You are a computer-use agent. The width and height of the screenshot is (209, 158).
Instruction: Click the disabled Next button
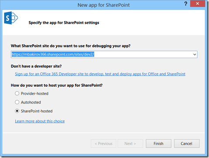point(130,144)
